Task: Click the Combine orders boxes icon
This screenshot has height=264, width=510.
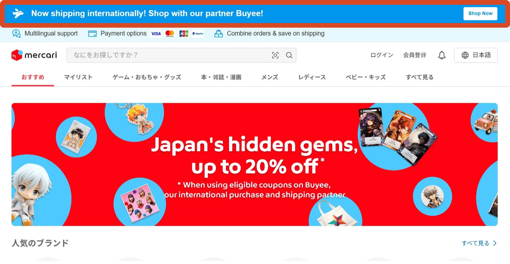Action: [x=219, y=33]
